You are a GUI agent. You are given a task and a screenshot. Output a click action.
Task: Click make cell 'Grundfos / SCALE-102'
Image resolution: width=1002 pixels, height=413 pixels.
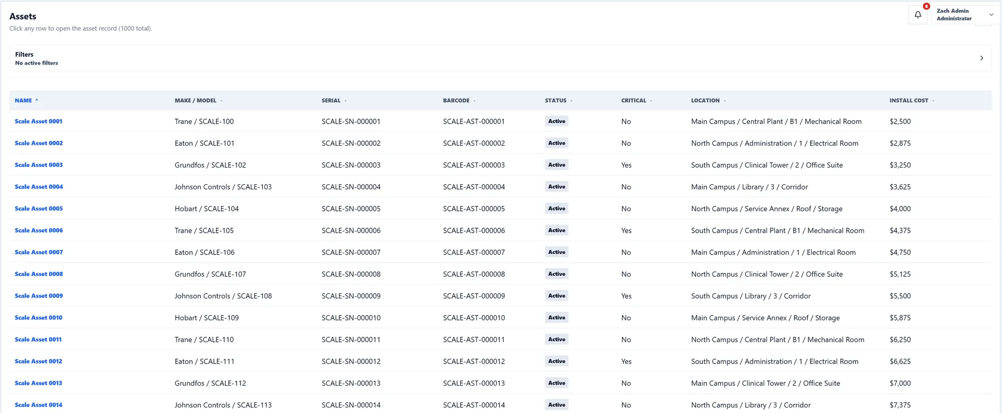point(210,165)
